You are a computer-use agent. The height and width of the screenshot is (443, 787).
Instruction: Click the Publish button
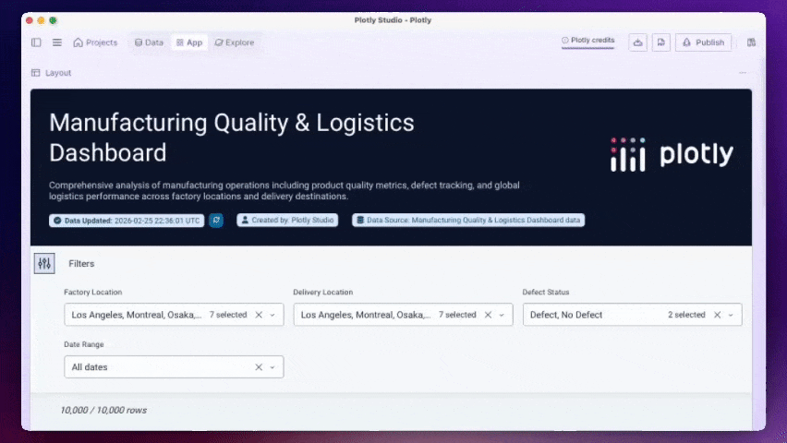tap(703, 42)
